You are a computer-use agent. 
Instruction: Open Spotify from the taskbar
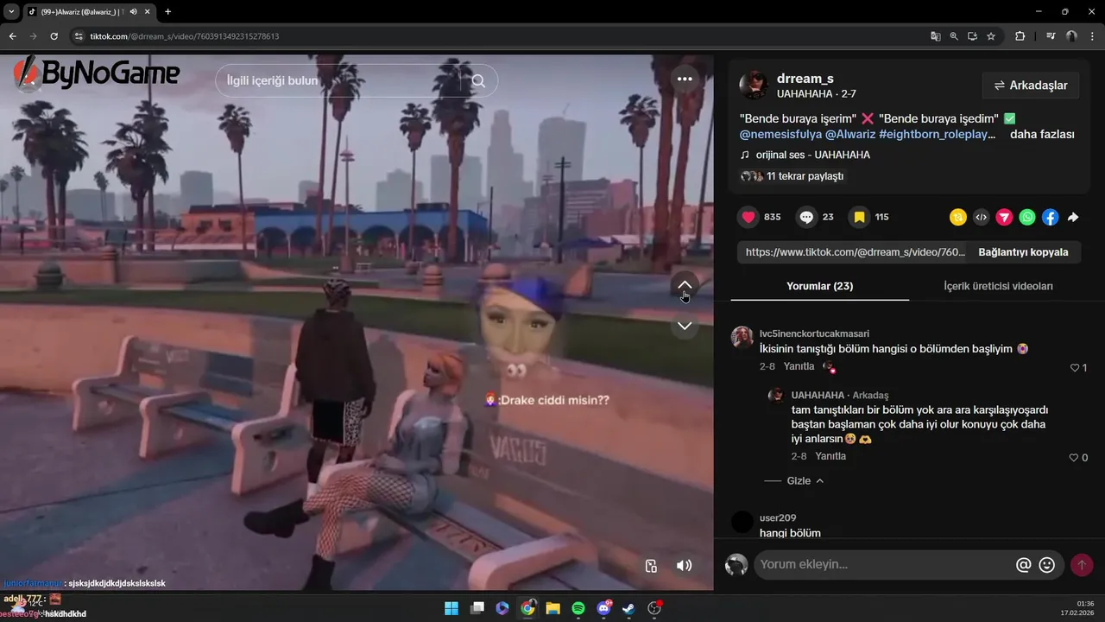click(578, 608)
